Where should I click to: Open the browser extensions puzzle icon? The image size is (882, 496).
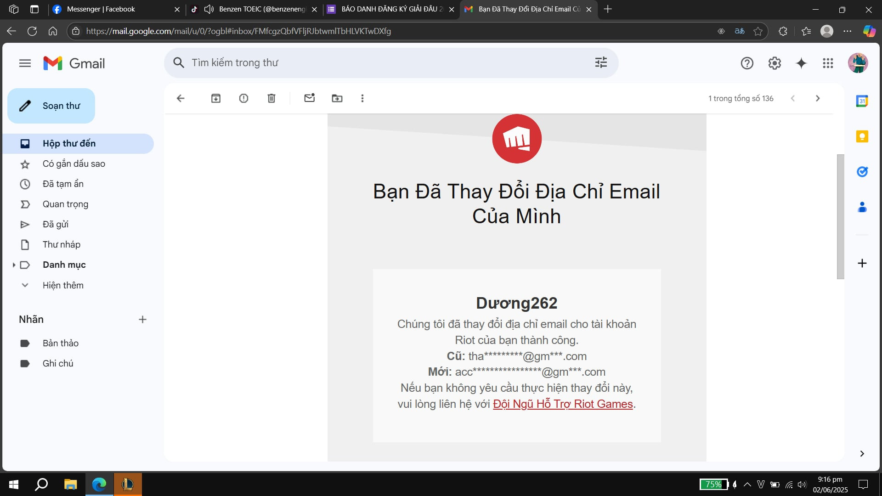(783, 31)
